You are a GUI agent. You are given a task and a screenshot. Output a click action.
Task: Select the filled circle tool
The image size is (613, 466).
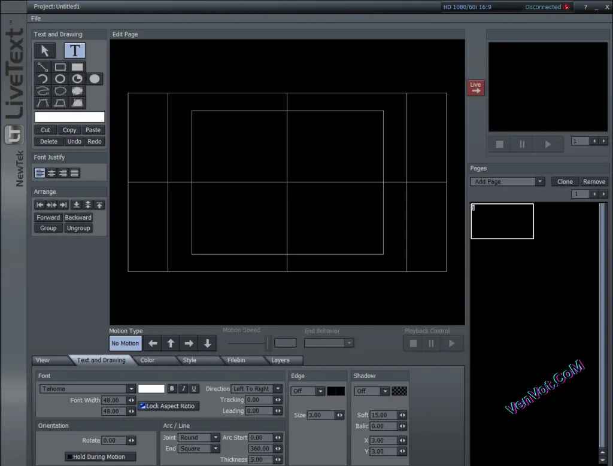coord(94,78)
